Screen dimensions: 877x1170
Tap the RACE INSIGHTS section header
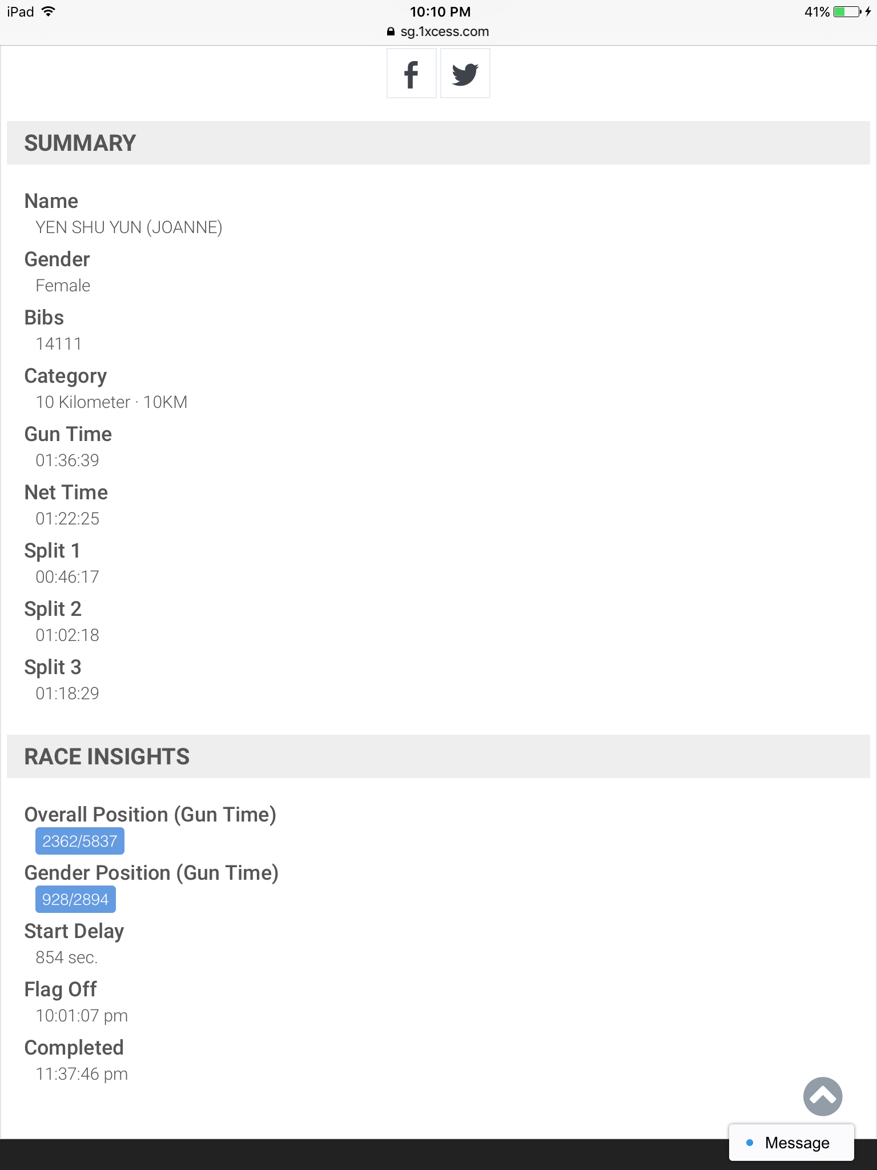107,756
